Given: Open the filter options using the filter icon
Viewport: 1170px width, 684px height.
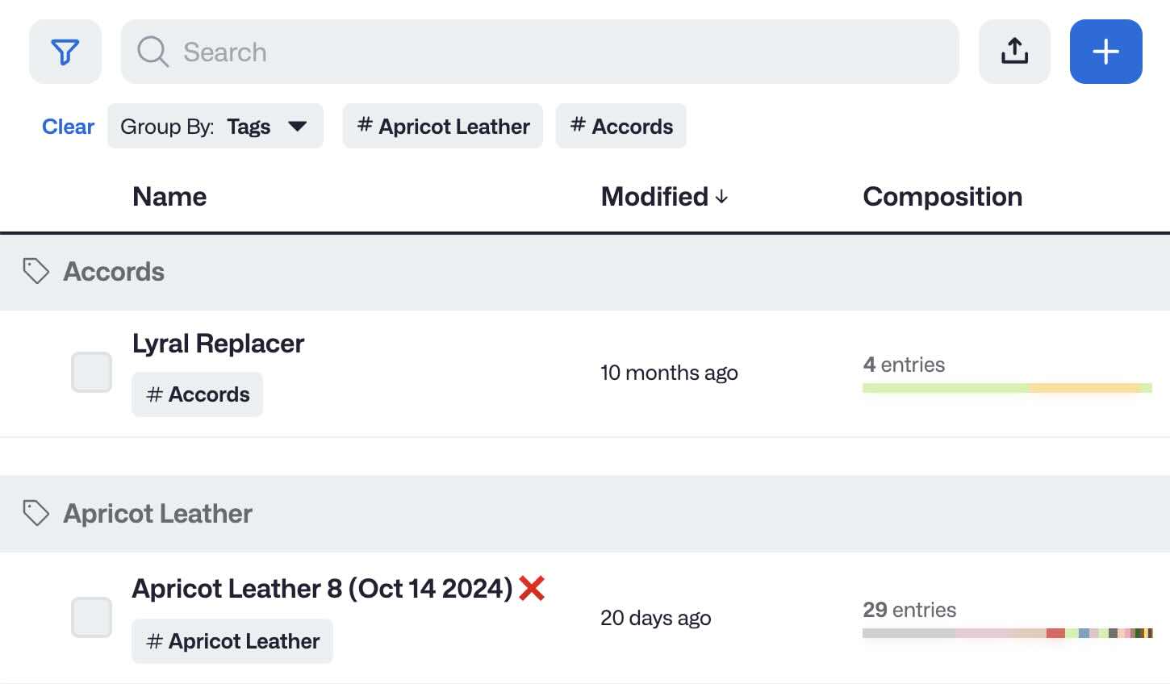Looking at the screenshot, I should (x=65, y=51).
